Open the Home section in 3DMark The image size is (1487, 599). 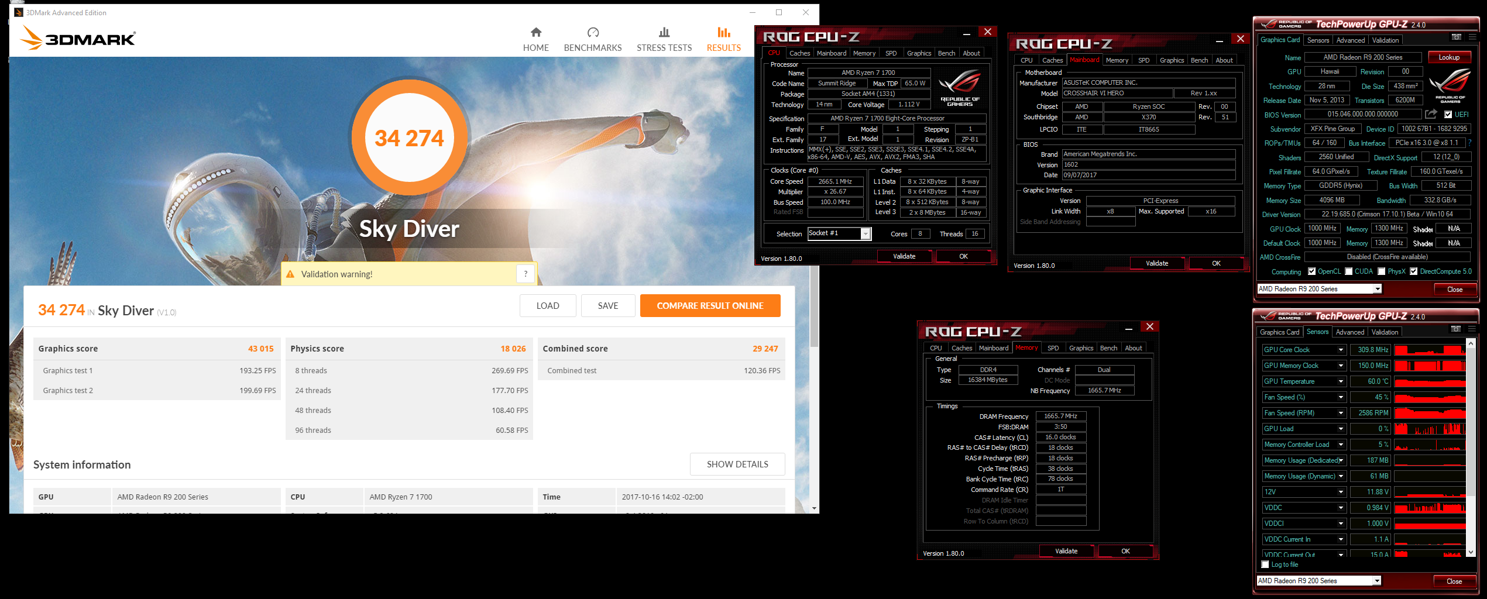pyautogui.click(x=535, y=39)
